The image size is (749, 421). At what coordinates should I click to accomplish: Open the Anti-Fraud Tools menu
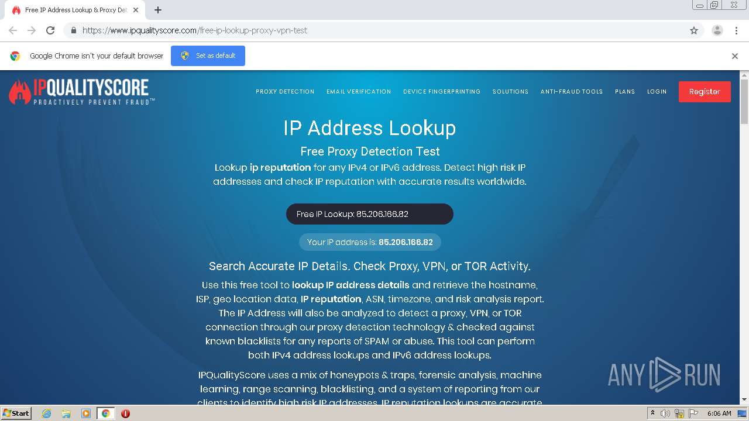(x=572, y=92)
